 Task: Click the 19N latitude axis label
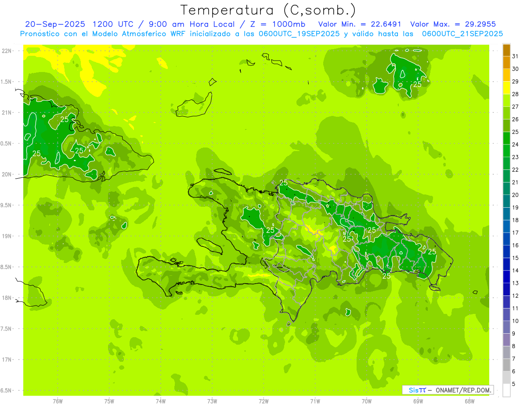7,236
